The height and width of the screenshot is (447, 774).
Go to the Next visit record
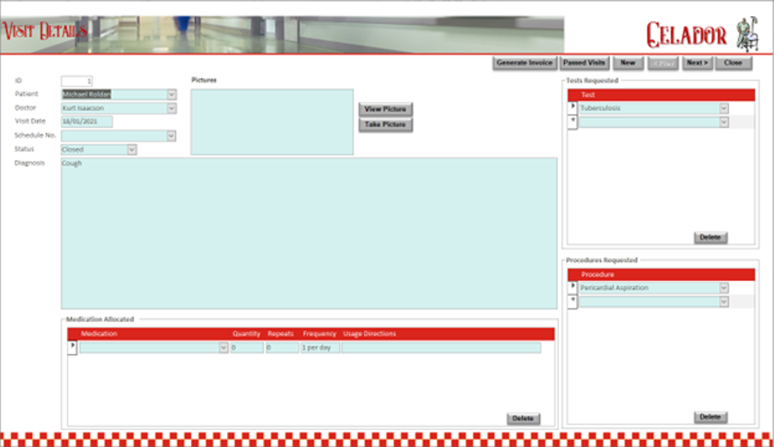(x=697, y=63)
